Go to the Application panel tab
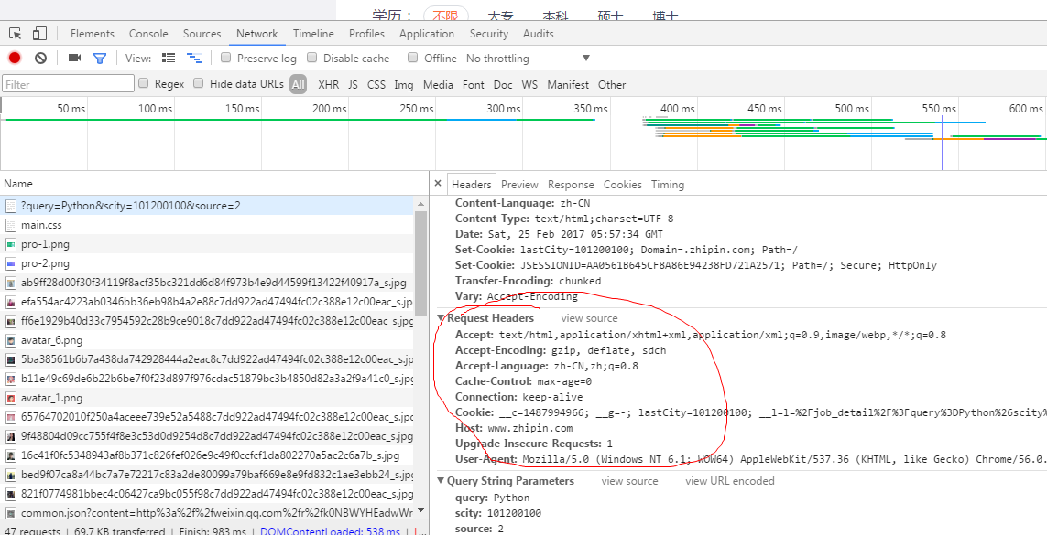 pos(427,34)
